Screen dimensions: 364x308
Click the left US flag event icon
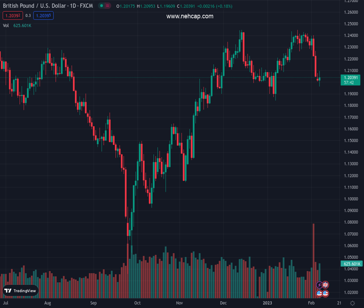(x=319, y=294)
